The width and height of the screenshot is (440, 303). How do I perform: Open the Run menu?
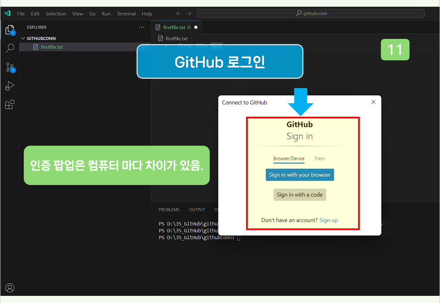coord(106,13)
